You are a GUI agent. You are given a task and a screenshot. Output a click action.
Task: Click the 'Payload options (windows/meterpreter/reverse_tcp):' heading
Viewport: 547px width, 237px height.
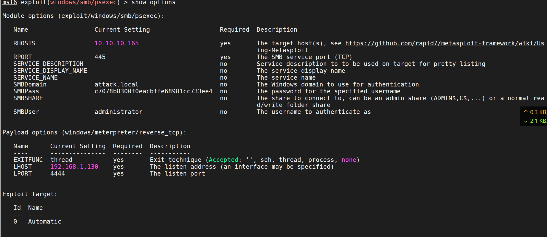tap(94, 132)
